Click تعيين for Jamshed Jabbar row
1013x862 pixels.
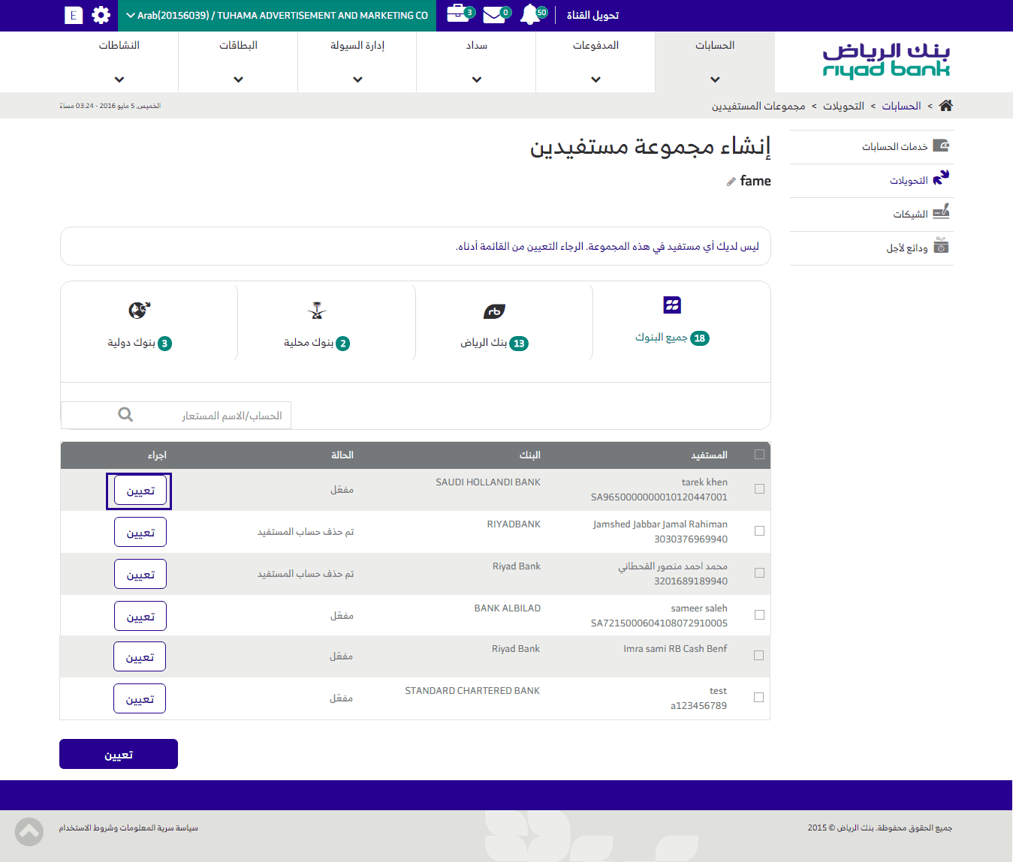point(140,533)
